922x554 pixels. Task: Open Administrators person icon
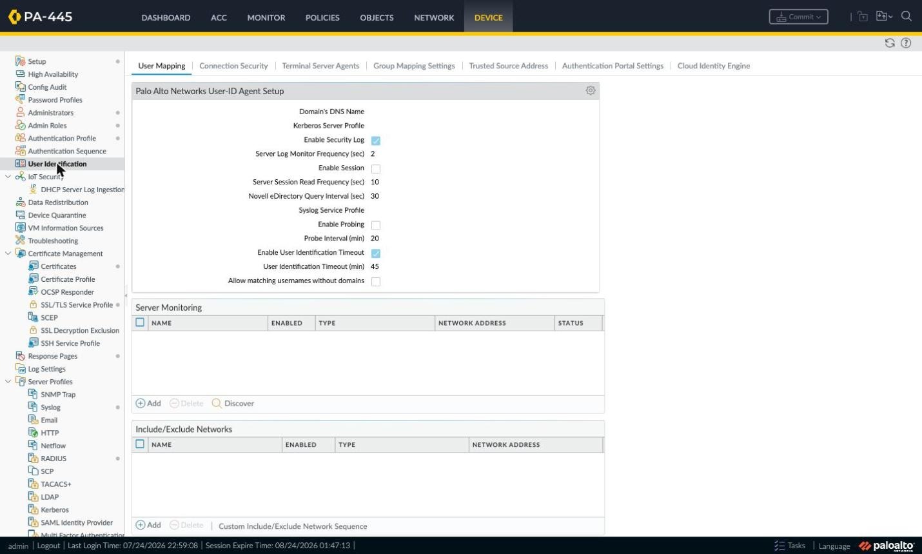pyautogui.click(x=20, y=112)
